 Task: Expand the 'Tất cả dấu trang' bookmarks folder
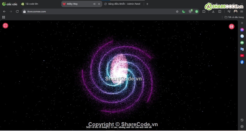[x=234, y=17]
